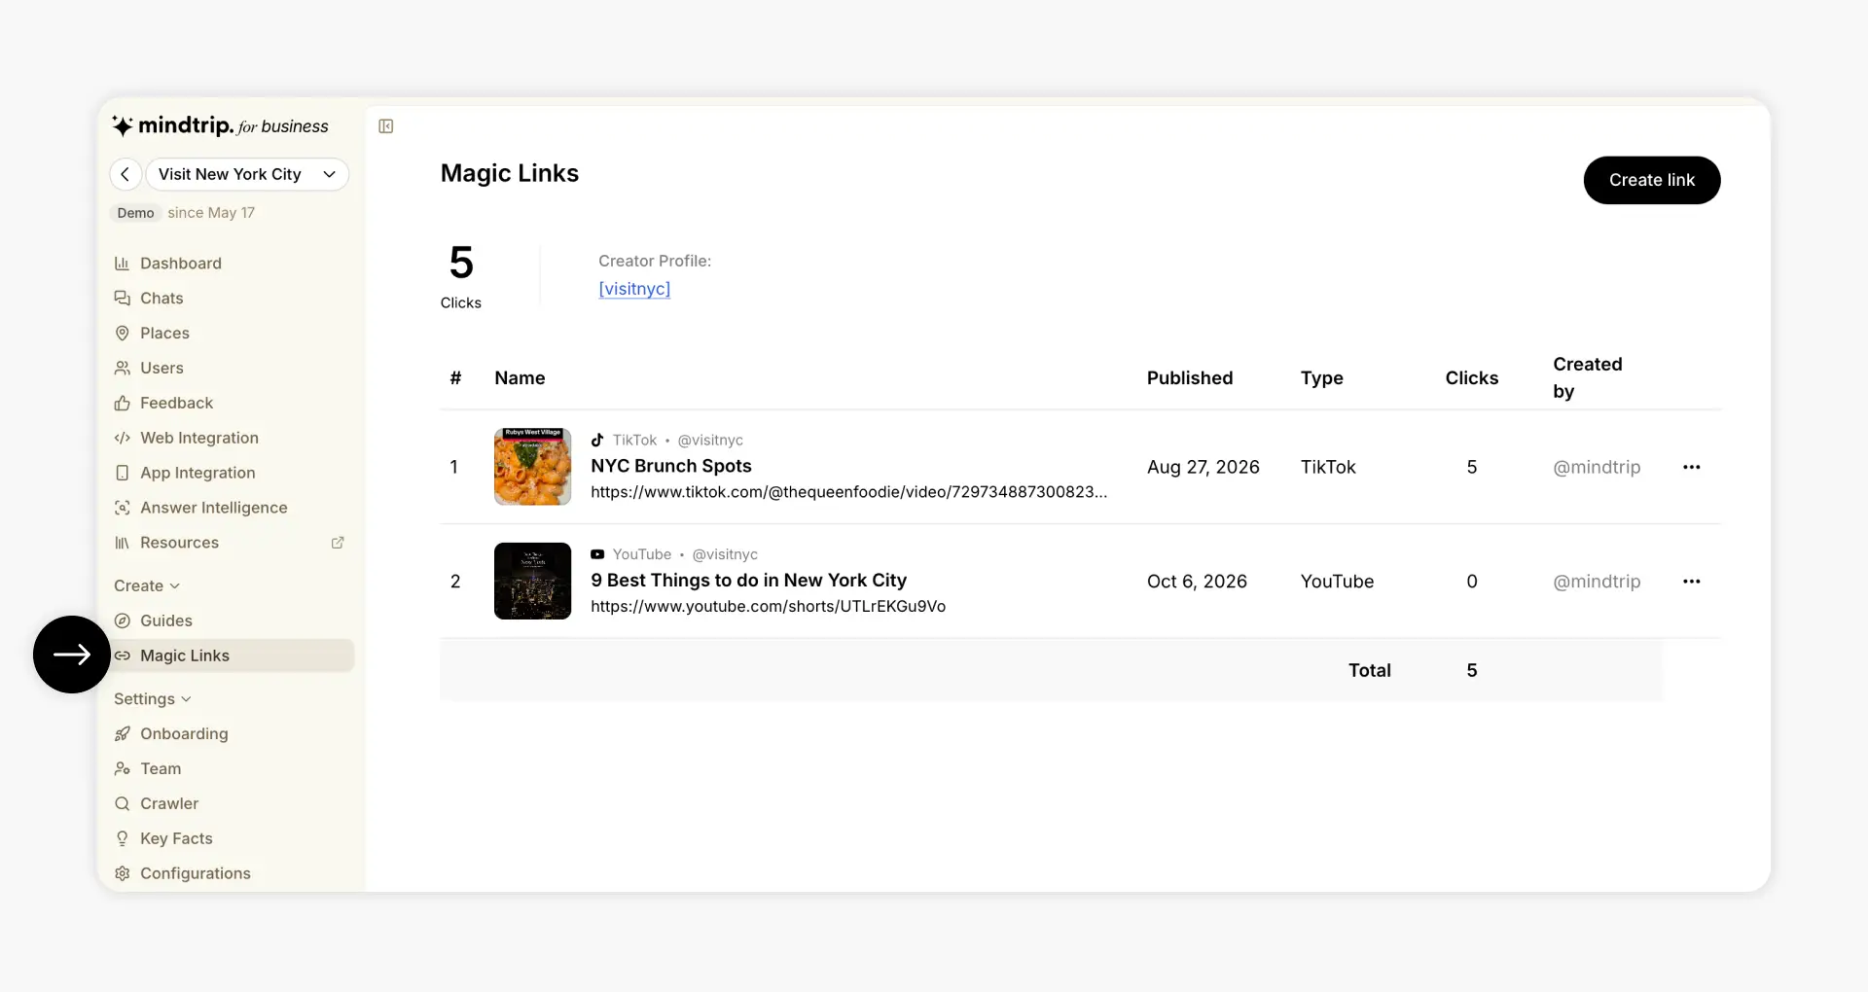Viewport: 1868px width, 992px height.
Task: Open Dashboard in the sidebar
Action: click(x=181, y=264)
